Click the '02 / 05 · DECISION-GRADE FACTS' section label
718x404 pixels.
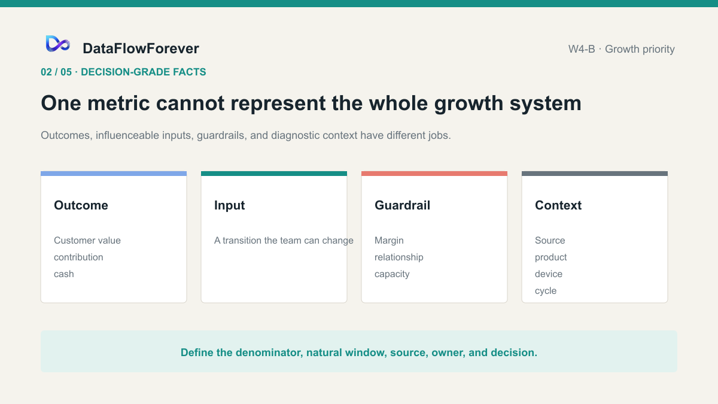(123, 72)
